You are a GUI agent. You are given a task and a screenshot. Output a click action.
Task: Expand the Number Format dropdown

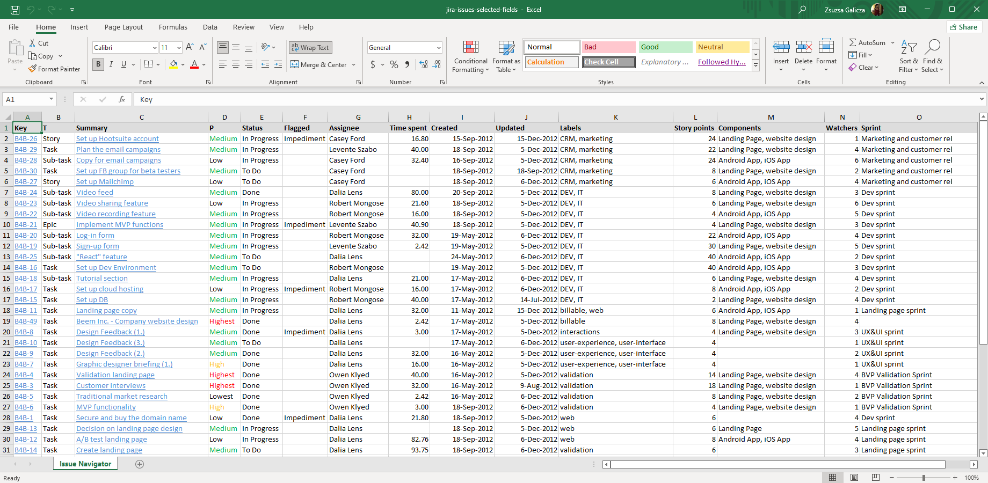click(438, 47)
